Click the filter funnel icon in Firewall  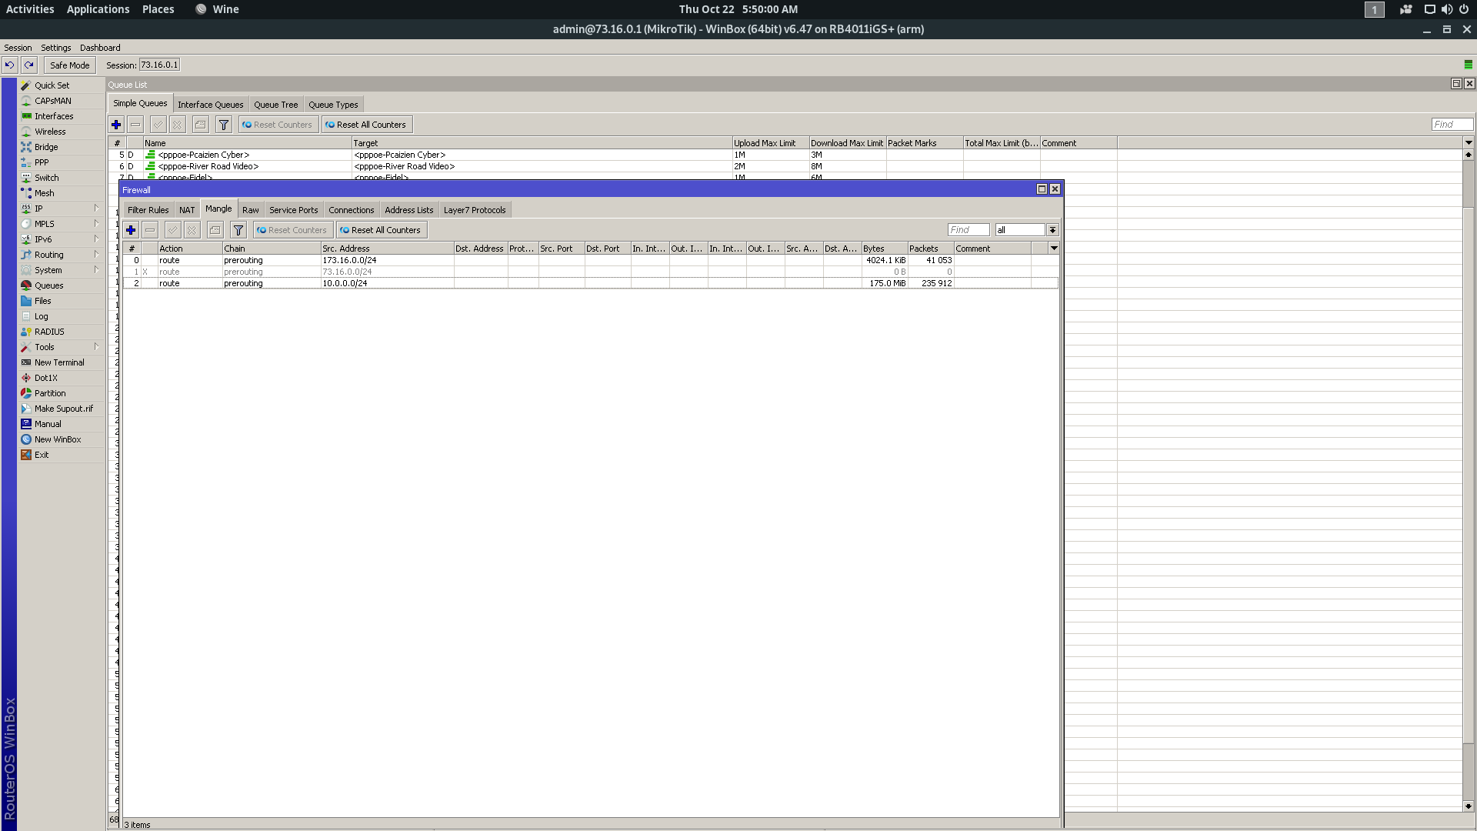[238, 230]
